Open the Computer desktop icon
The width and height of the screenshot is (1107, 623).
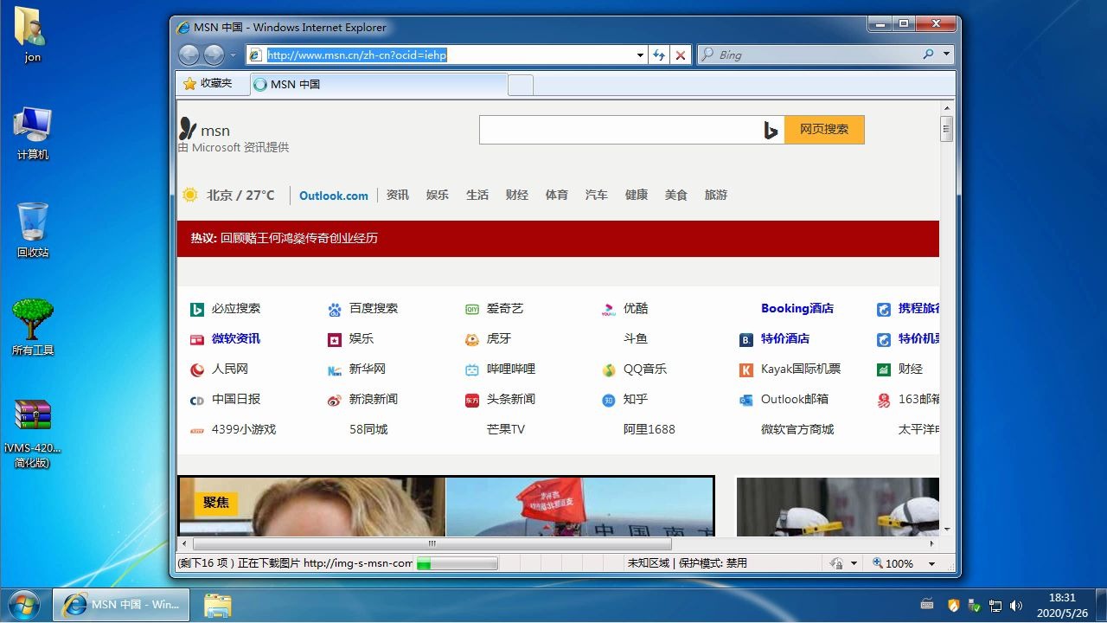click(x=33, y=133)
